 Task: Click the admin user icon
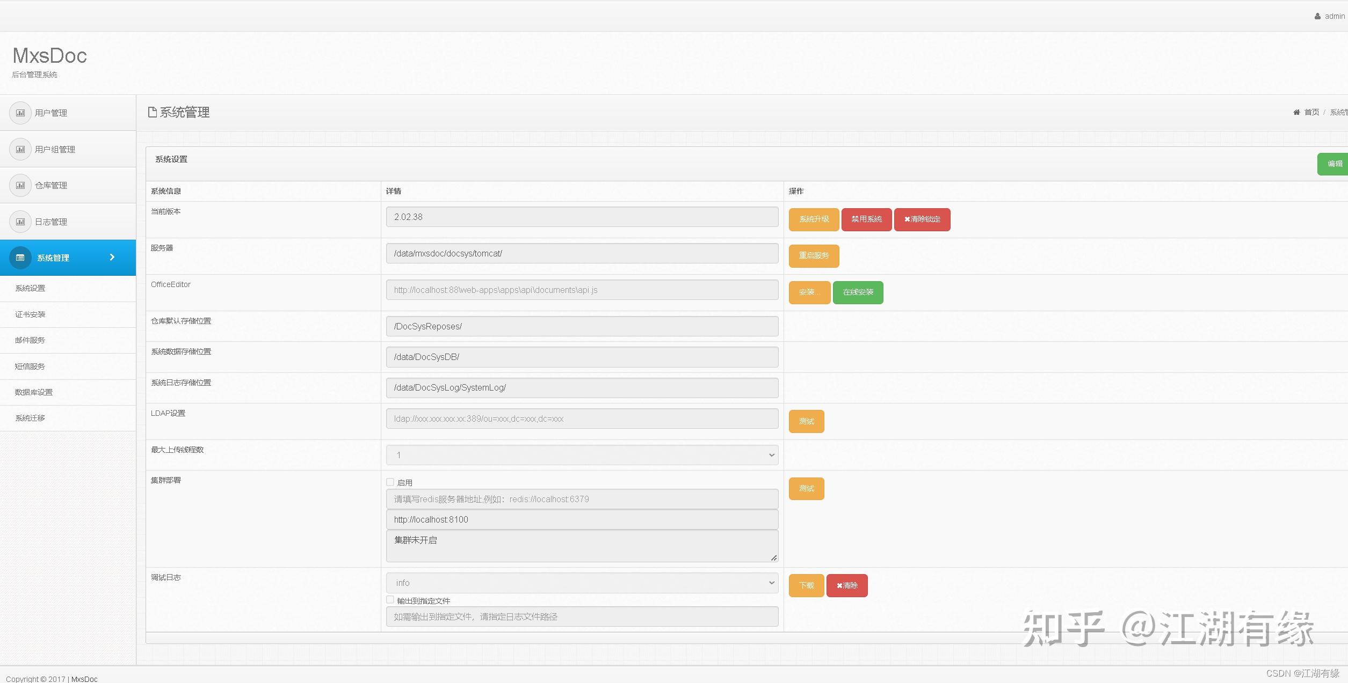point(1317,17)
